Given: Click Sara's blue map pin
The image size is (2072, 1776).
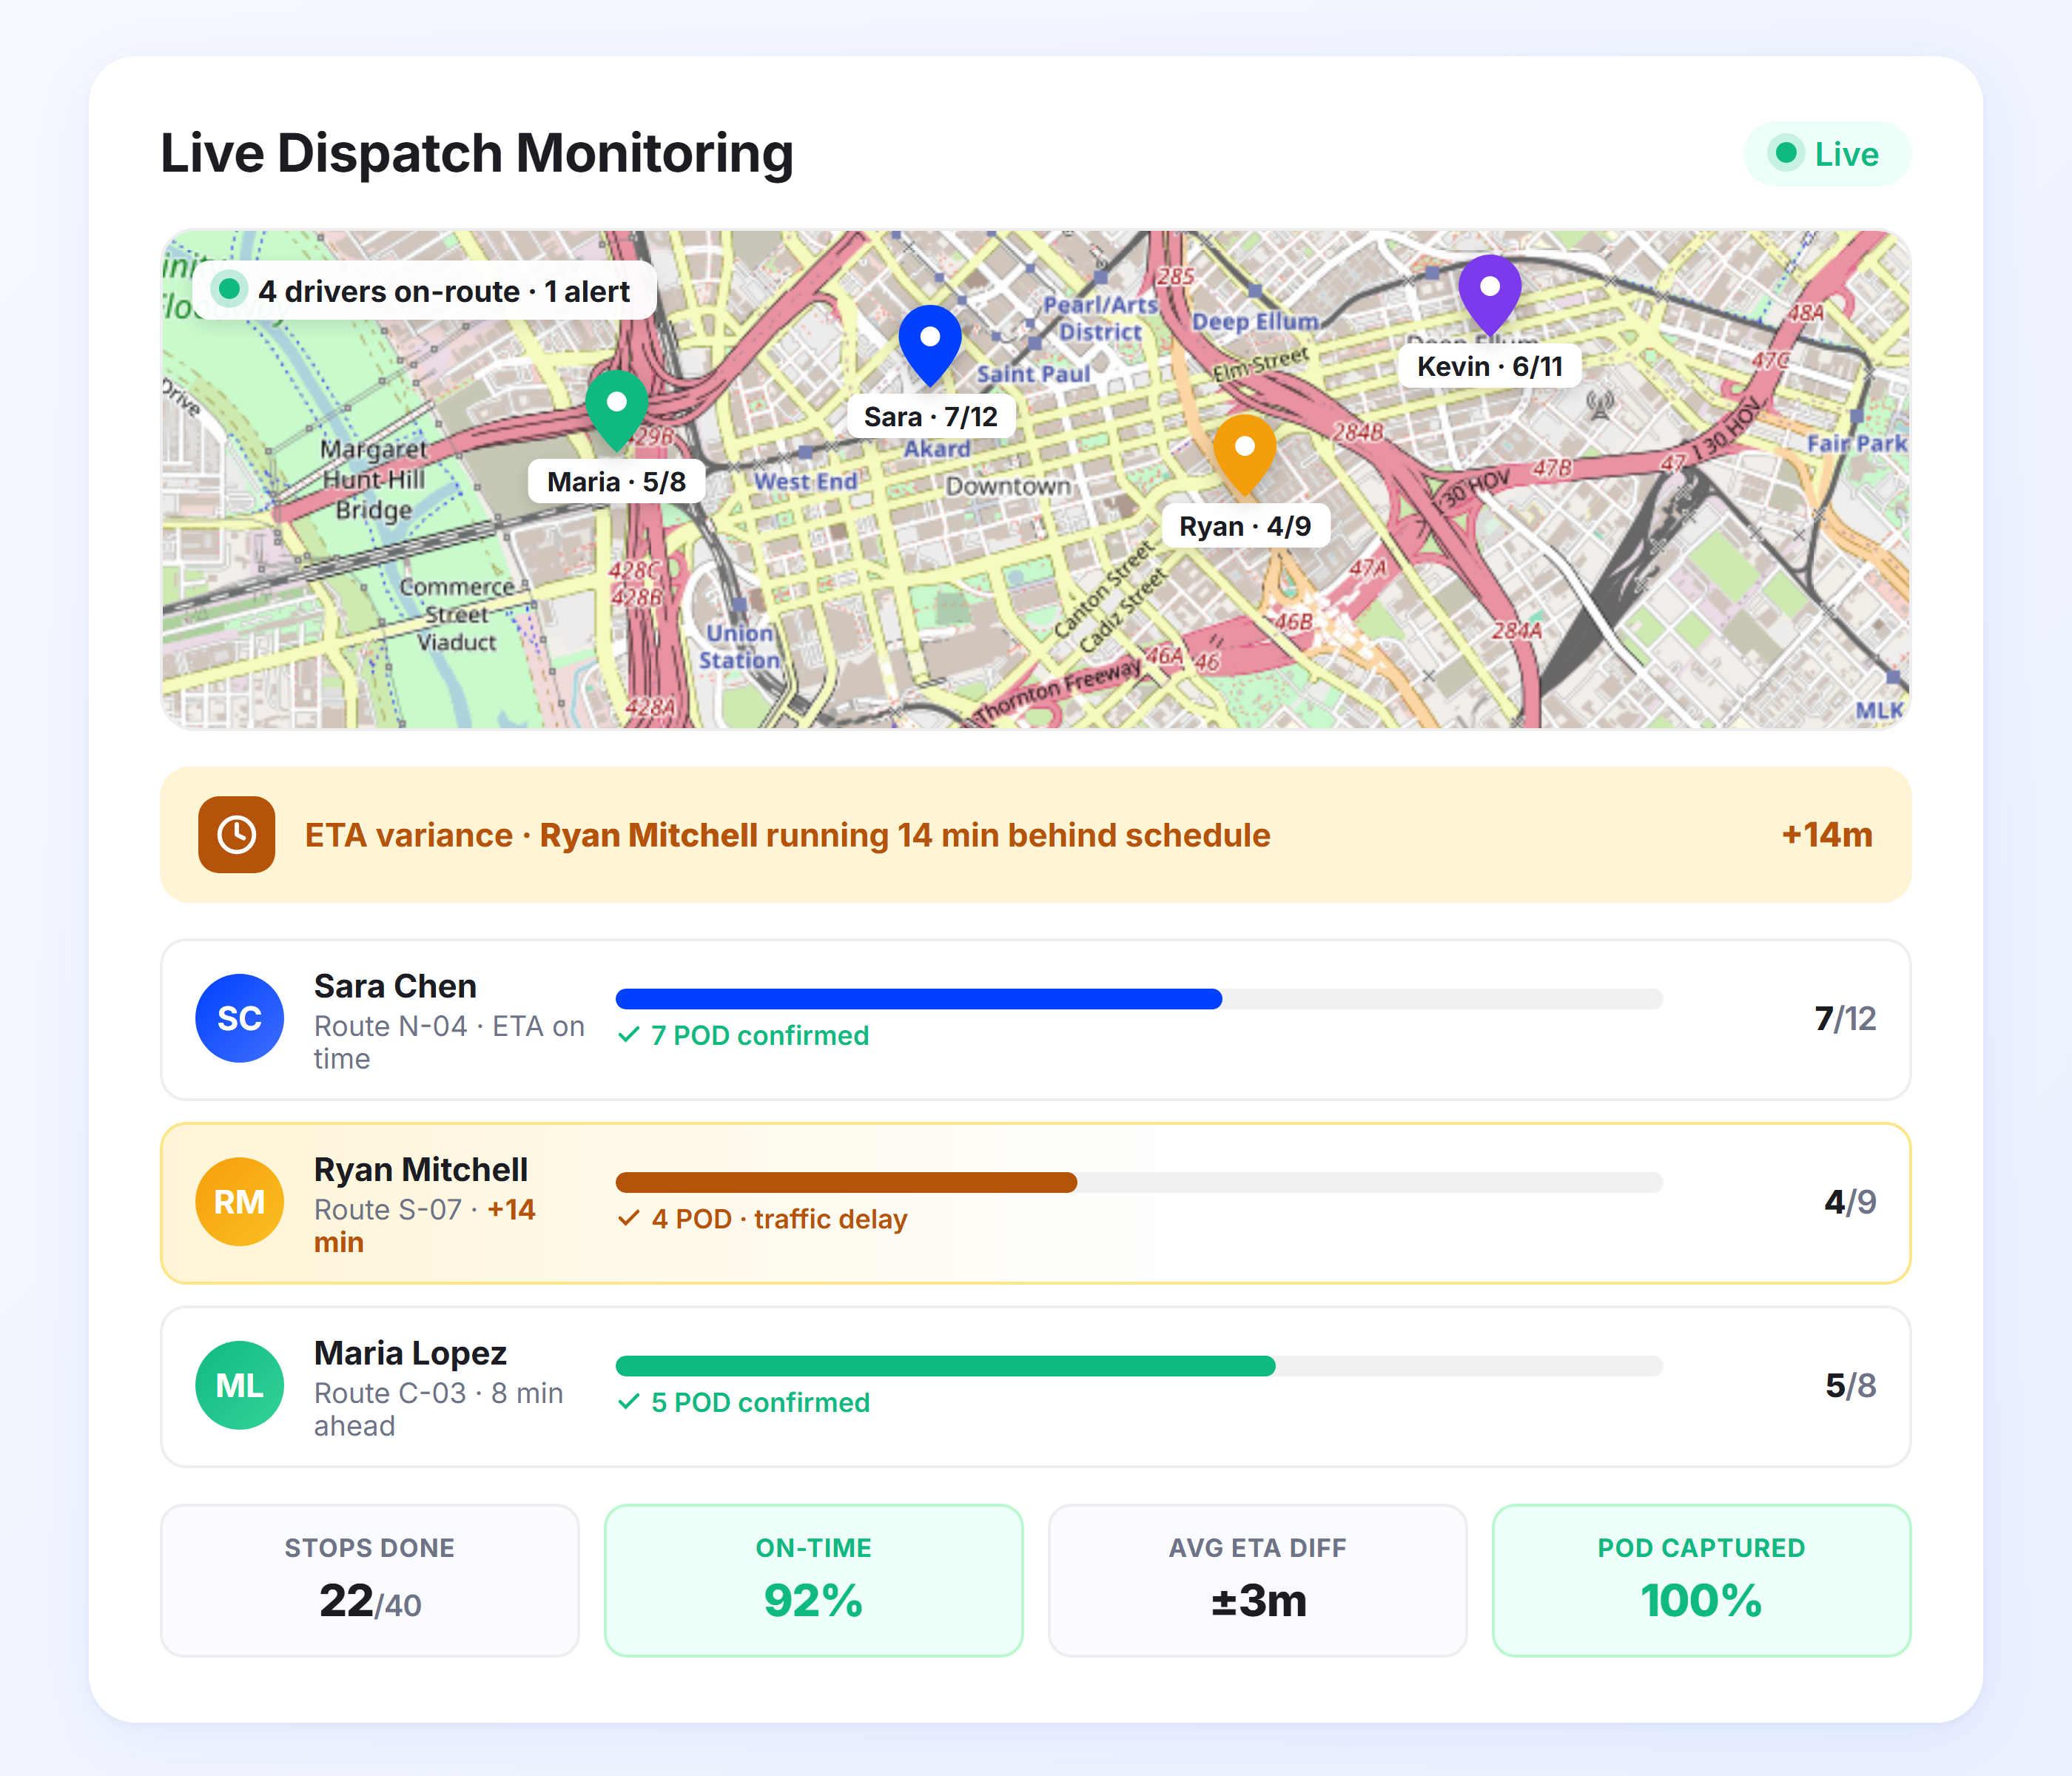Looking at the screenshot, I should click(x=930, y=346).
